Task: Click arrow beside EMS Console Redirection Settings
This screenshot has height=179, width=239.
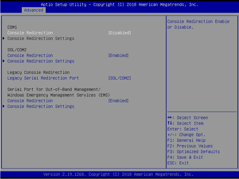Action: 4,106
